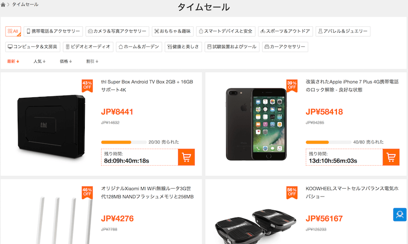Select コンピュータ＆文房具 category tab
This screenshot has width=408, height=244.
click(x=33, y=47)
